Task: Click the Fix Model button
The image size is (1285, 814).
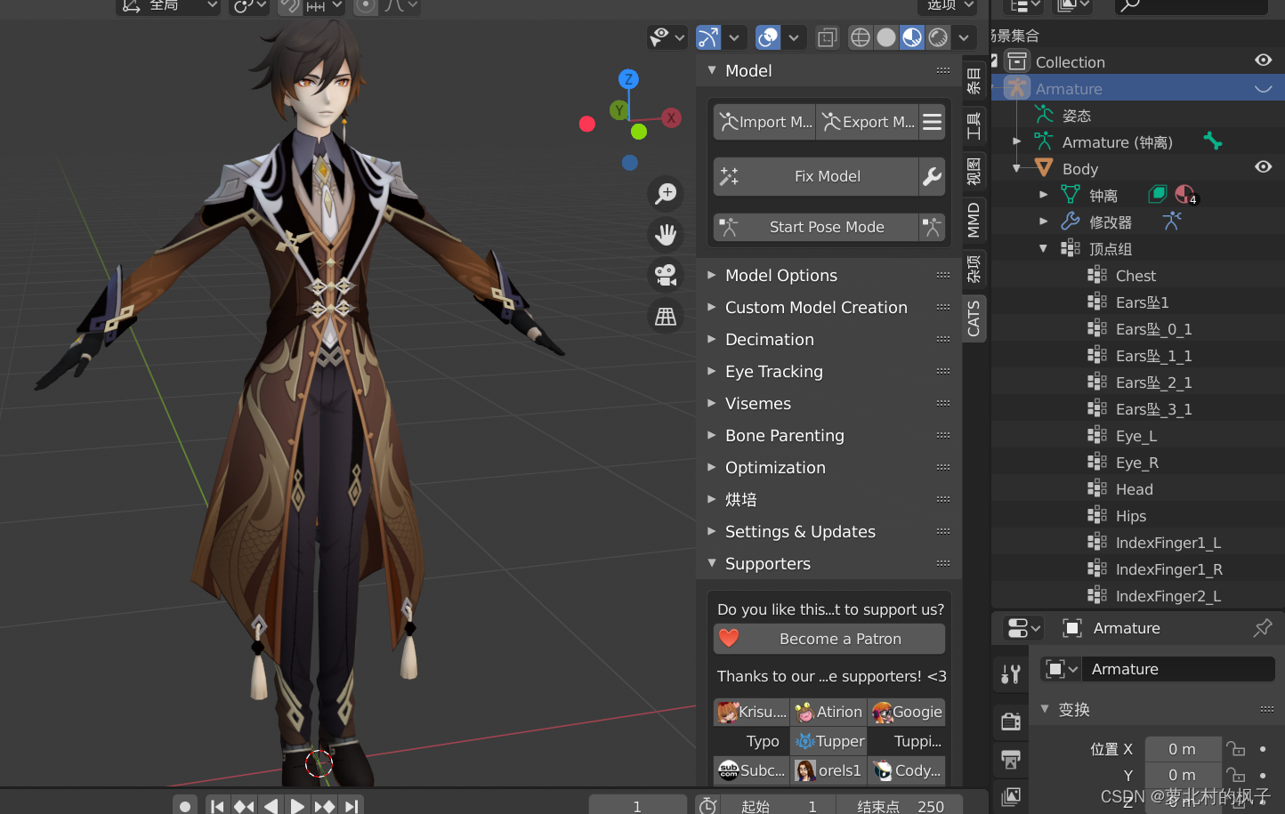Action: [x=816, y=176]
